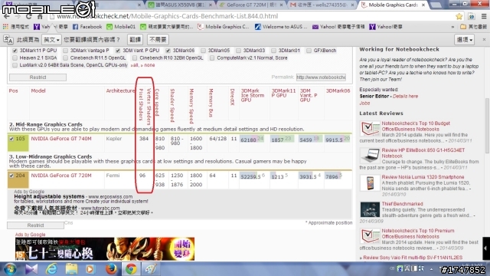The width and height of the screenshot is (490, 276).
Task: Open NVIDIA GeForce GT 720M link
Action: pyautogui.click(x=61, y=176)
